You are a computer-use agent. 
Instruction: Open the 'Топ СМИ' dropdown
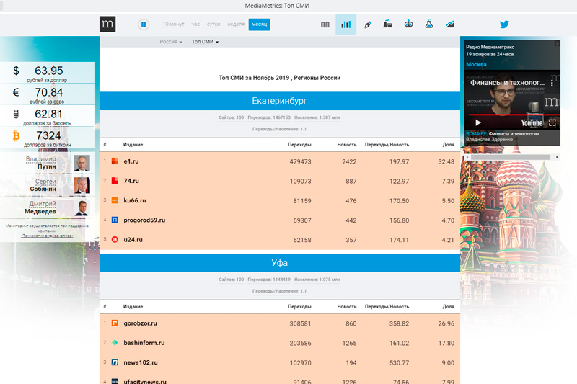206,43
